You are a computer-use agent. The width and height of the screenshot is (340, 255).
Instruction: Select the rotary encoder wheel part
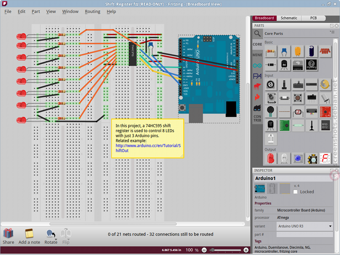pos(271,85)
